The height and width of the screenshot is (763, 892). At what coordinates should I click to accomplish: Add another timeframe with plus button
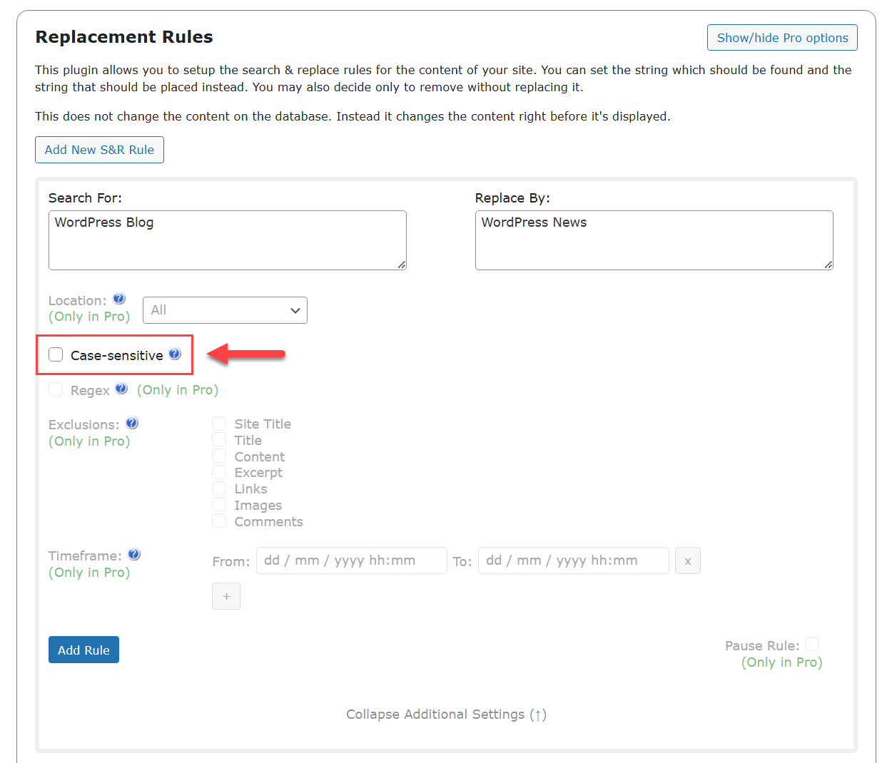pos(226,596)
